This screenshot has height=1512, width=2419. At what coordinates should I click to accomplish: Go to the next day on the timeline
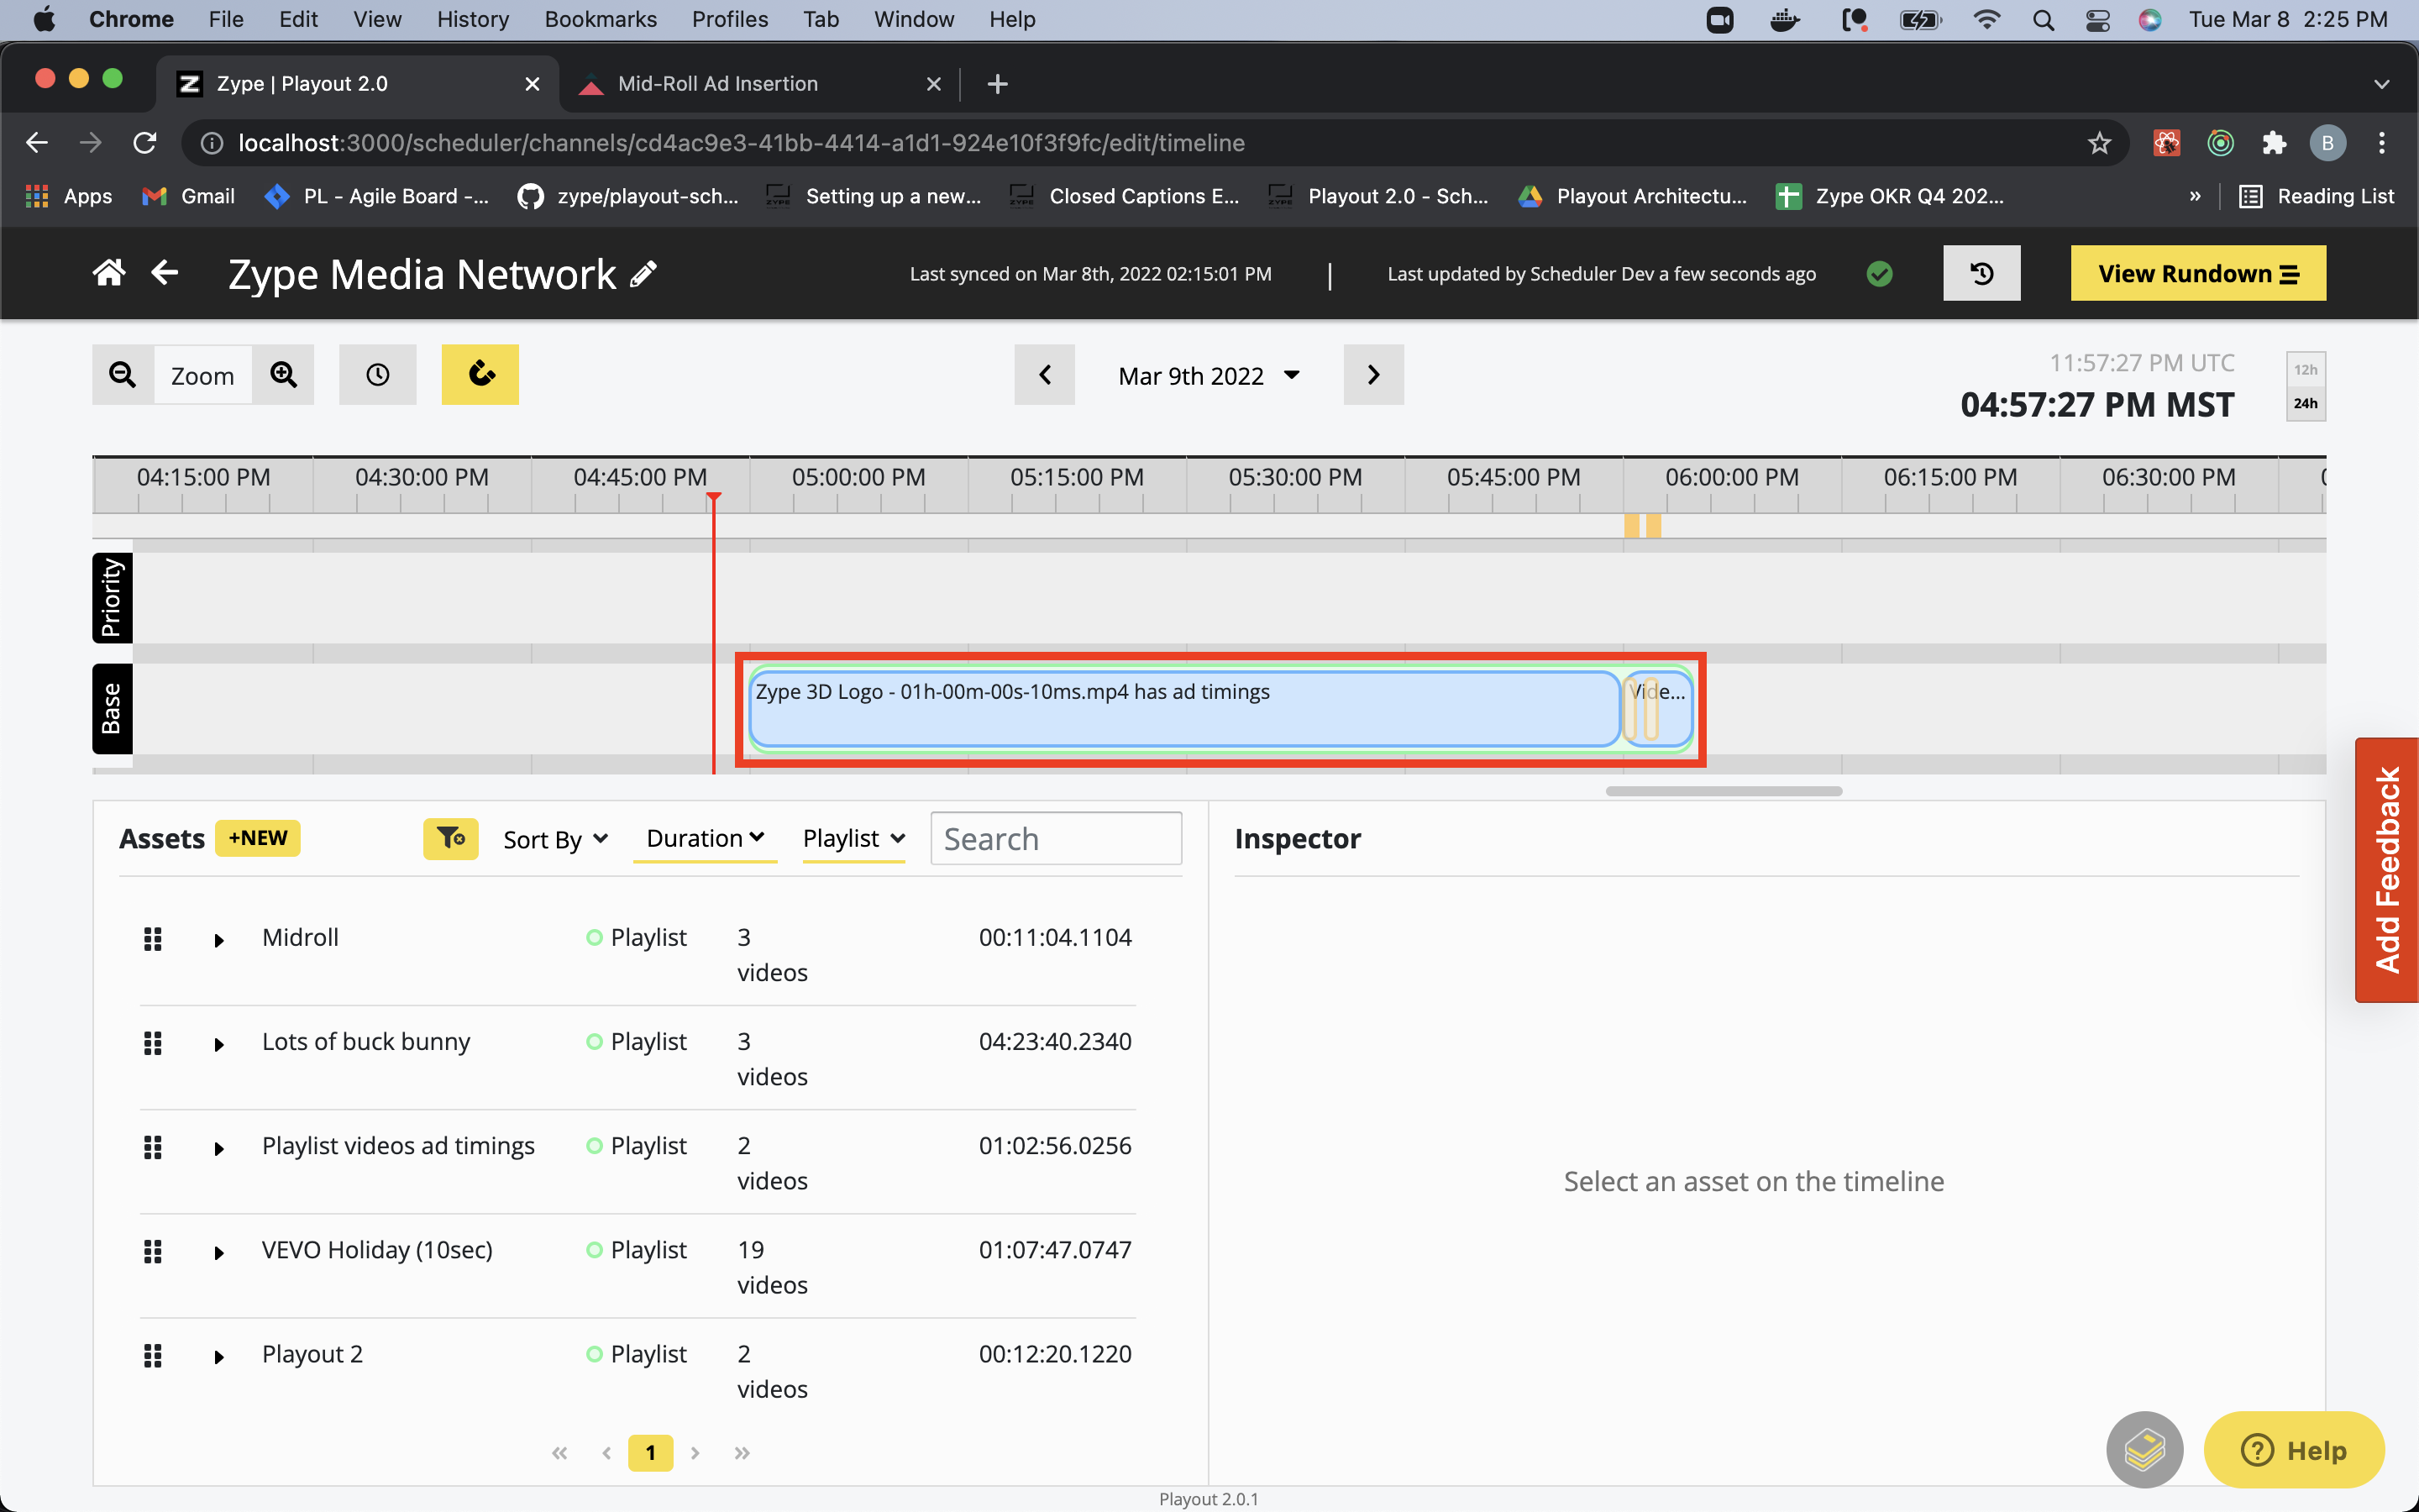click(1373, 375)
